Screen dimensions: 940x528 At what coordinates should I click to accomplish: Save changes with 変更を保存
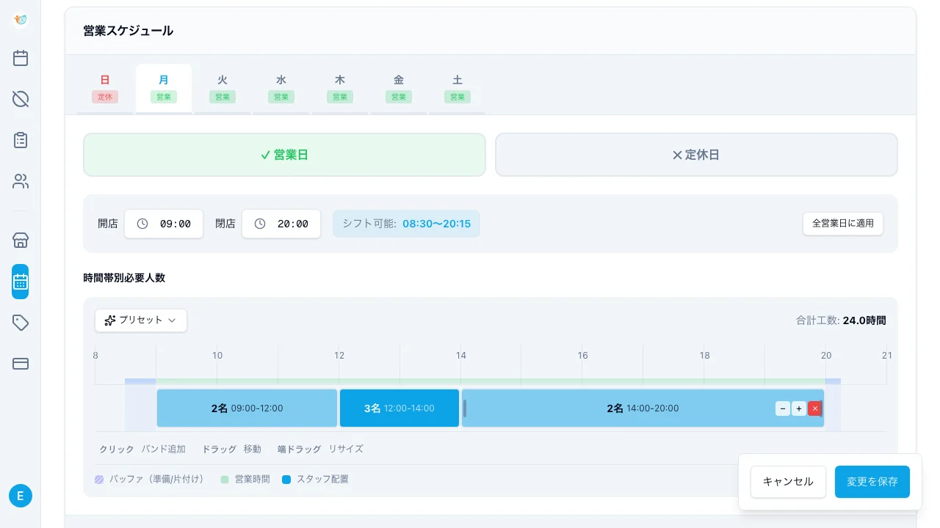[x=872, y=482]
